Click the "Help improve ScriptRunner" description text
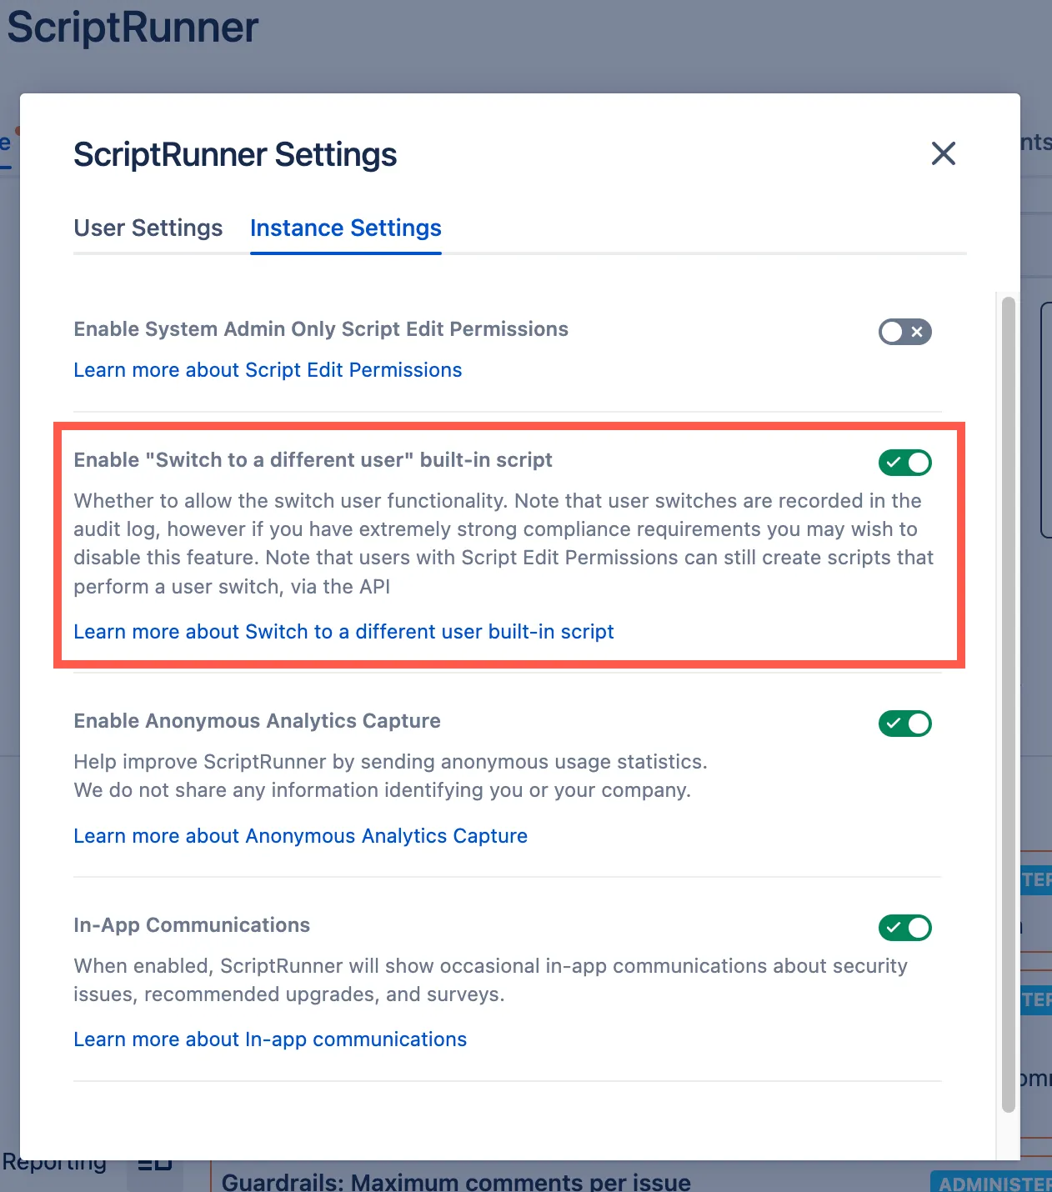1052x1192 pixels. pyautogui.click(x=390, y=776)
